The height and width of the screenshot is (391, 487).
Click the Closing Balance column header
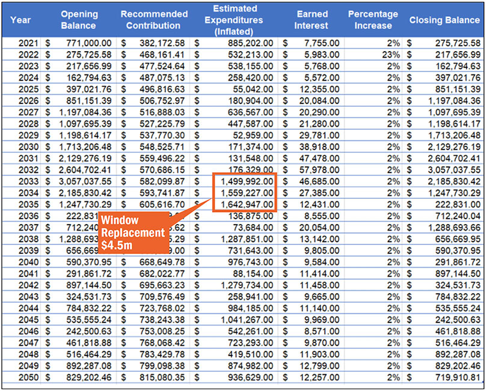pos(444,20)
